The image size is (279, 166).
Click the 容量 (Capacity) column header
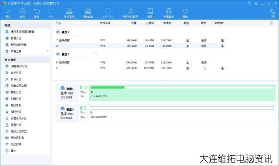(134, 23)
